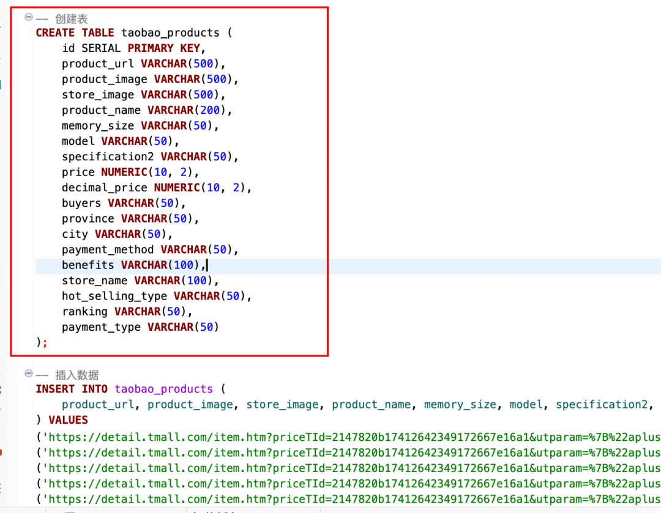This screenshot has width=661, height=513.
Task: Select the product_image column line
Action: [150, 79]
